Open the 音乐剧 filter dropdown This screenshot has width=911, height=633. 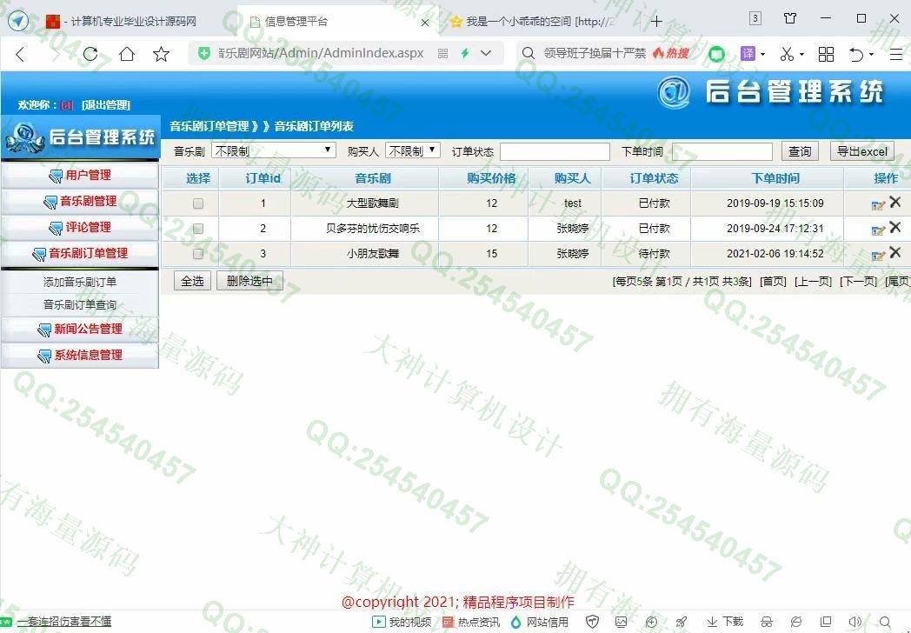274,150
